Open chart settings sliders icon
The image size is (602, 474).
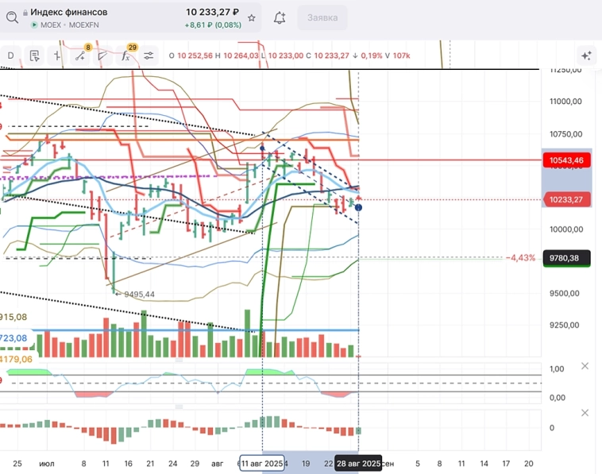click(149, 56)
